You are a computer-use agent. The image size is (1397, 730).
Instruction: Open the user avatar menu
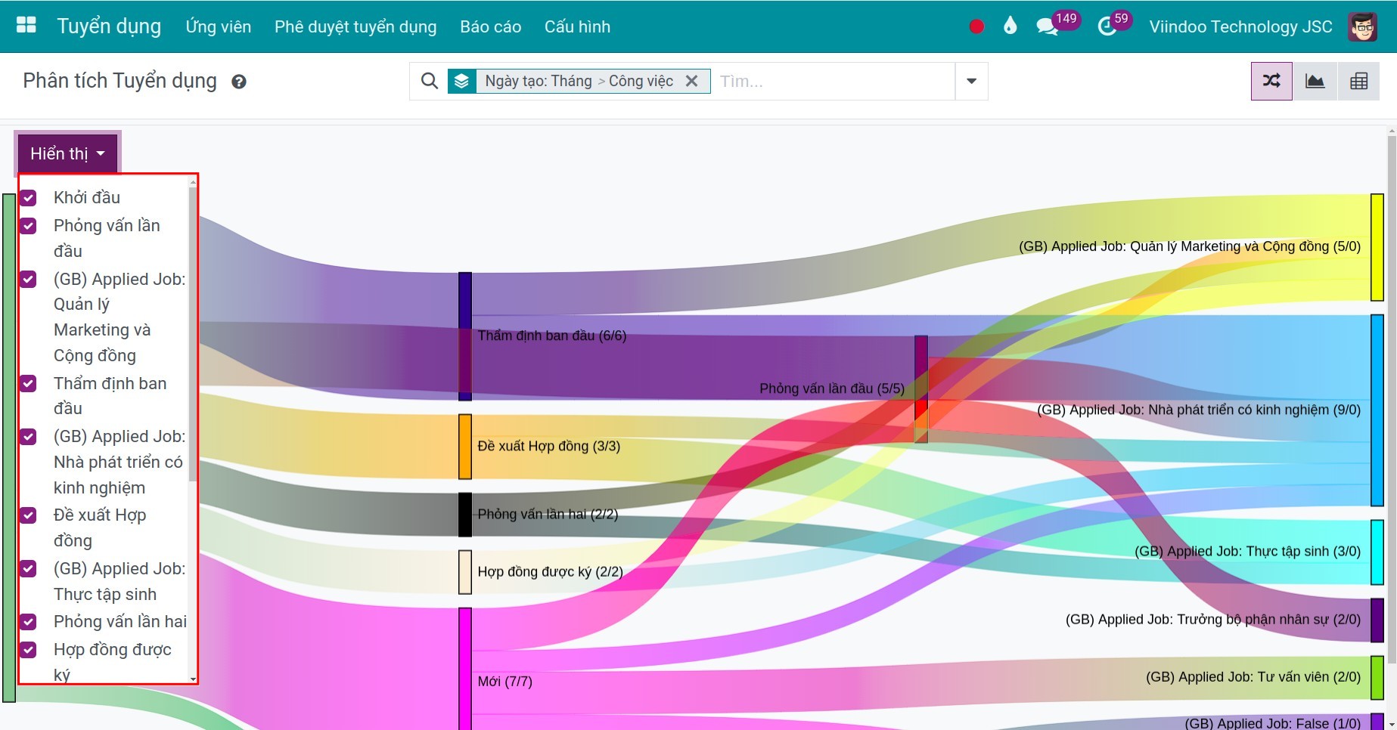pos(1363,26)
